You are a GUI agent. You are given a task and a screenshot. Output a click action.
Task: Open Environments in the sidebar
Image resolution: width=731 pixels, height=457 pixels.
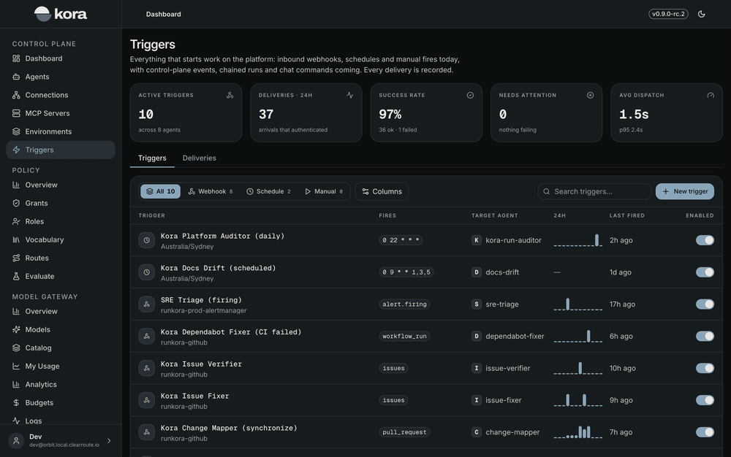61,131
